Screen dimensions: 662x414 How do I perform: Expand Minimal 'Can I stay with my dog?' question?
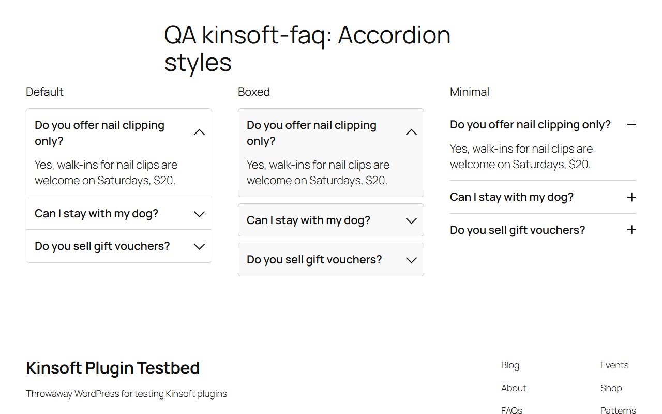pos(543,197)
